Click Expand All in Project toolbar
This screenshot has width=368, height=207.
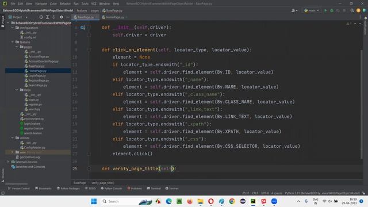tap(47, 17)
